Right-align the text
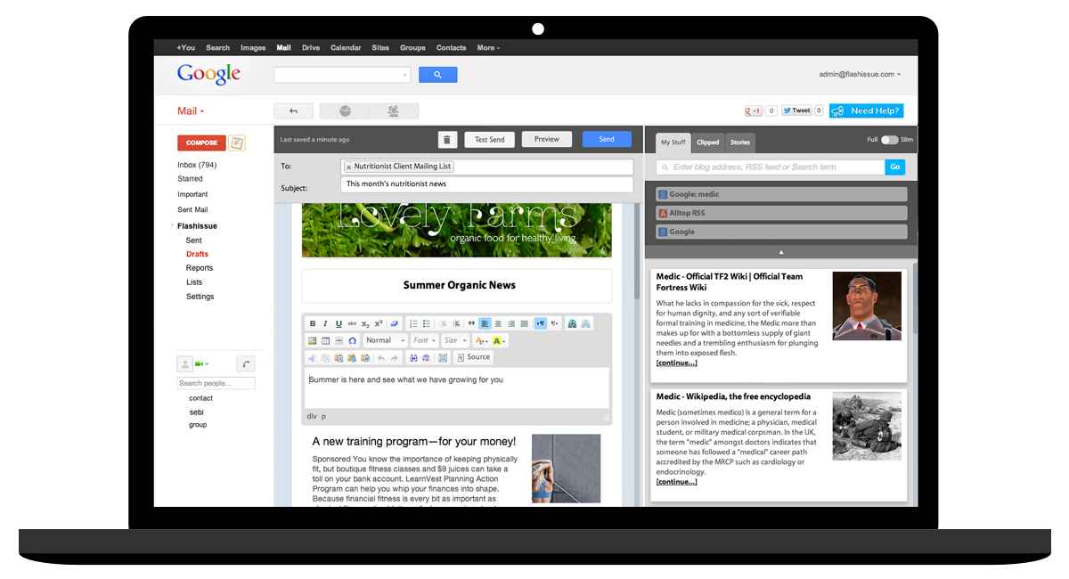This screenshot has height=579, width=1069. point(511,323)
